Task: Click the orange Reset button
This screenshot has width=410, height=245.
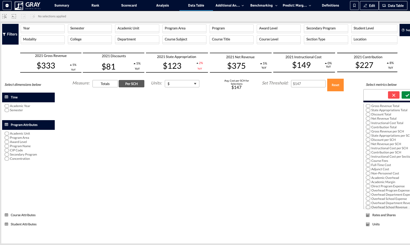Action: (x=335, y=85)
